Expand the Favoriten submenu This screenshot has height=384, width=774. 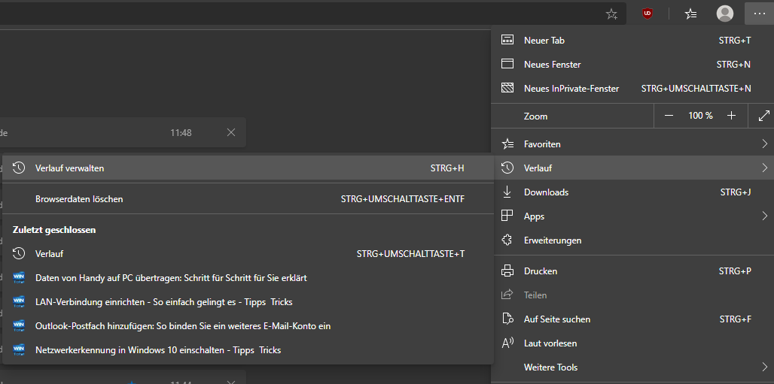(x=763, y=144)
